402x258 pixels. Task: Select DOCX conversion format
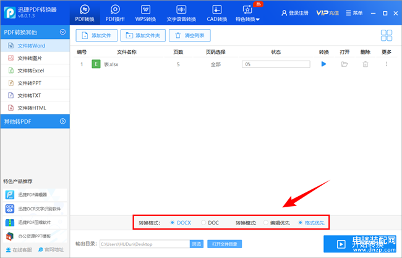[x=181, y=223]
